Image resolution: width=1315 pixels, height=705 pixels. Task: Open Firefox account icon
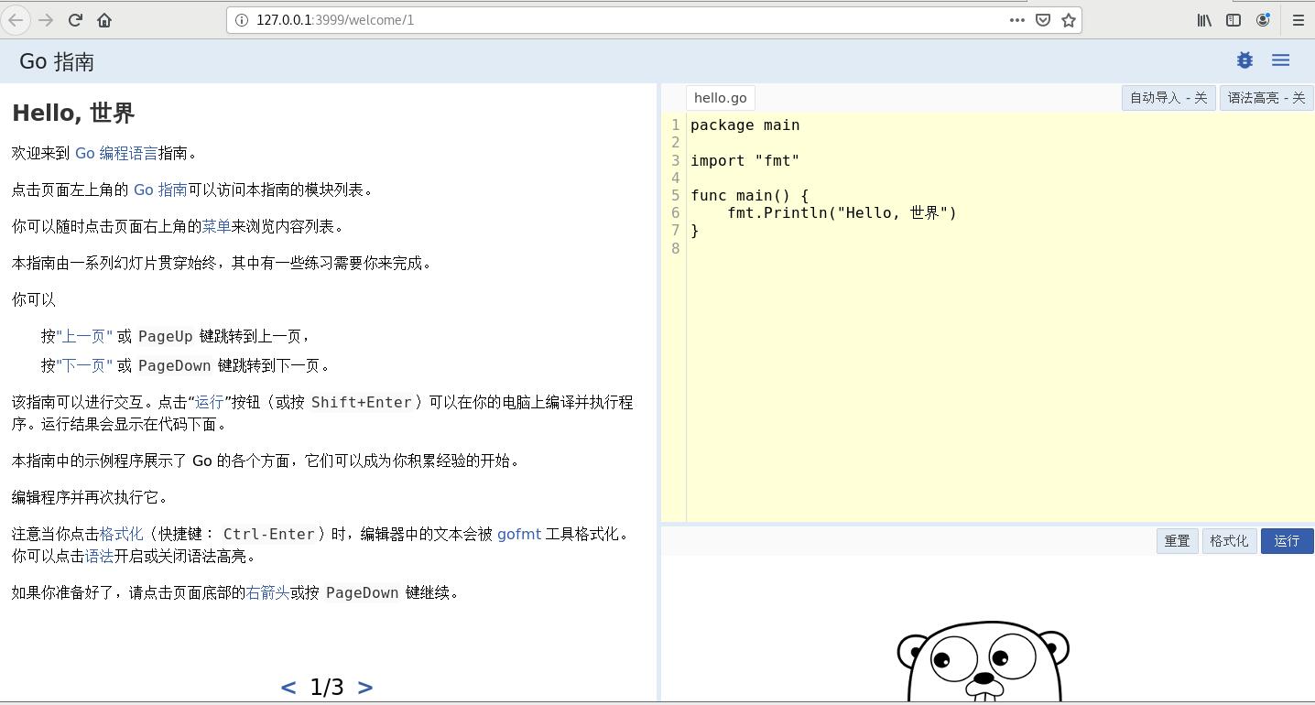[x=1263, y=19]
